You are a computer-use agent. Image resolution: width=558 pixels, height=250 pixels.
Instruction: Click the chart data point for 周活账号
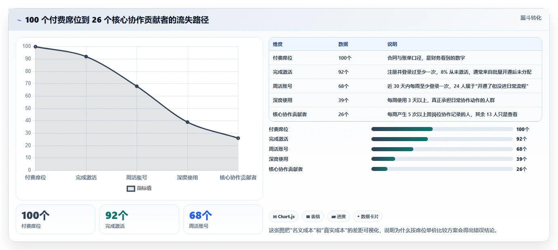coord(137,86)
